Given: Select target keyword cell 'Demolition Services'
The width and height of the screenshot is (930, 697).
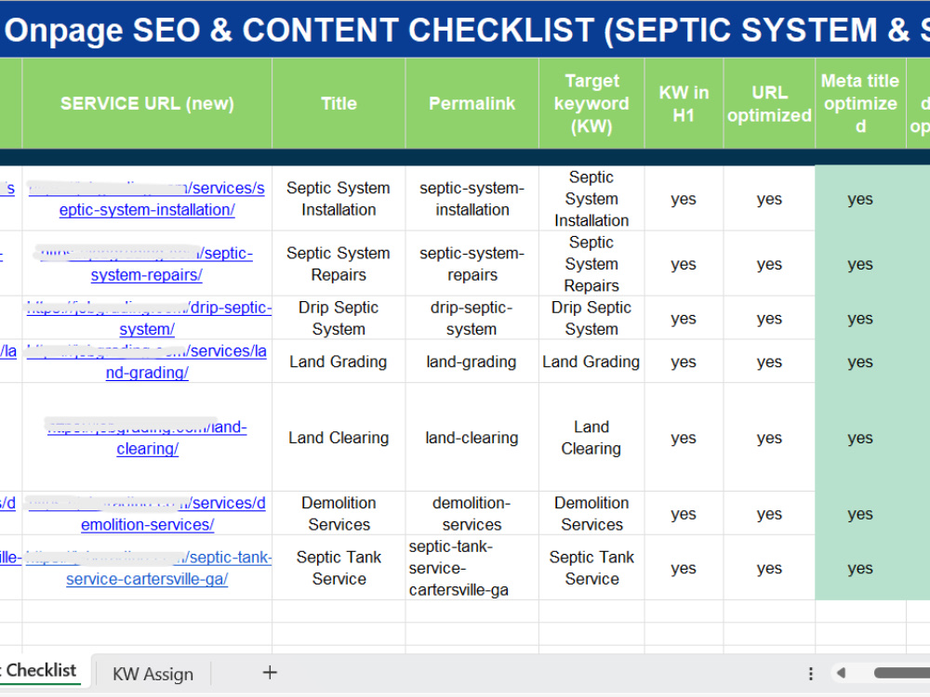Looking at the screenshot, I should coord(591,513).
